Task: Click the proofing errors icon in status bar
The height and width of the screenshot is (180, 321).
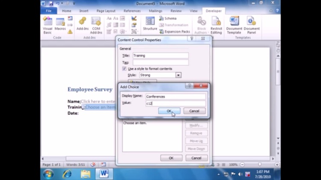Action: [x=93, y=165]
